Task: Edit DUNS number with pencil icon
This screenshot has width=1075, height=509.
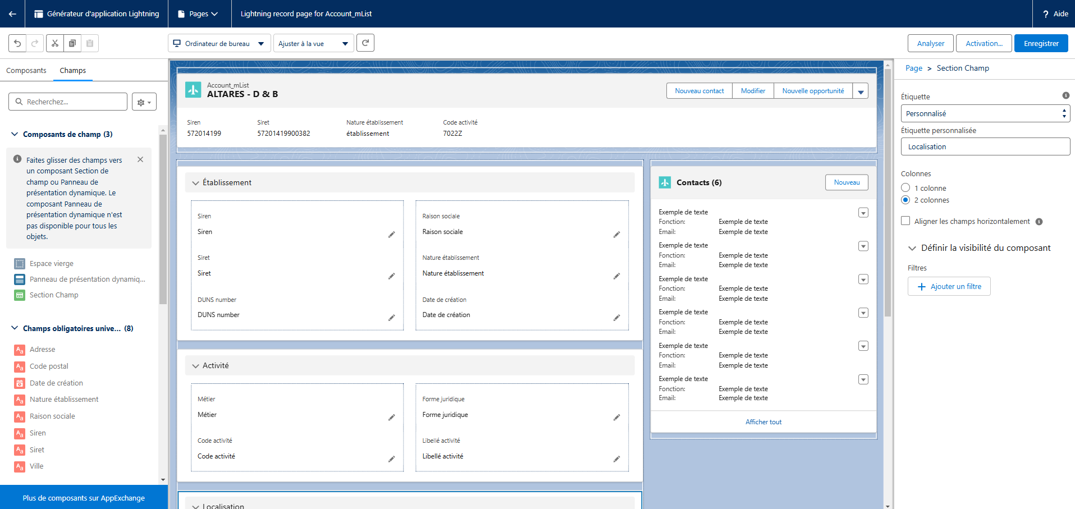Action: (x=392, y=318)
